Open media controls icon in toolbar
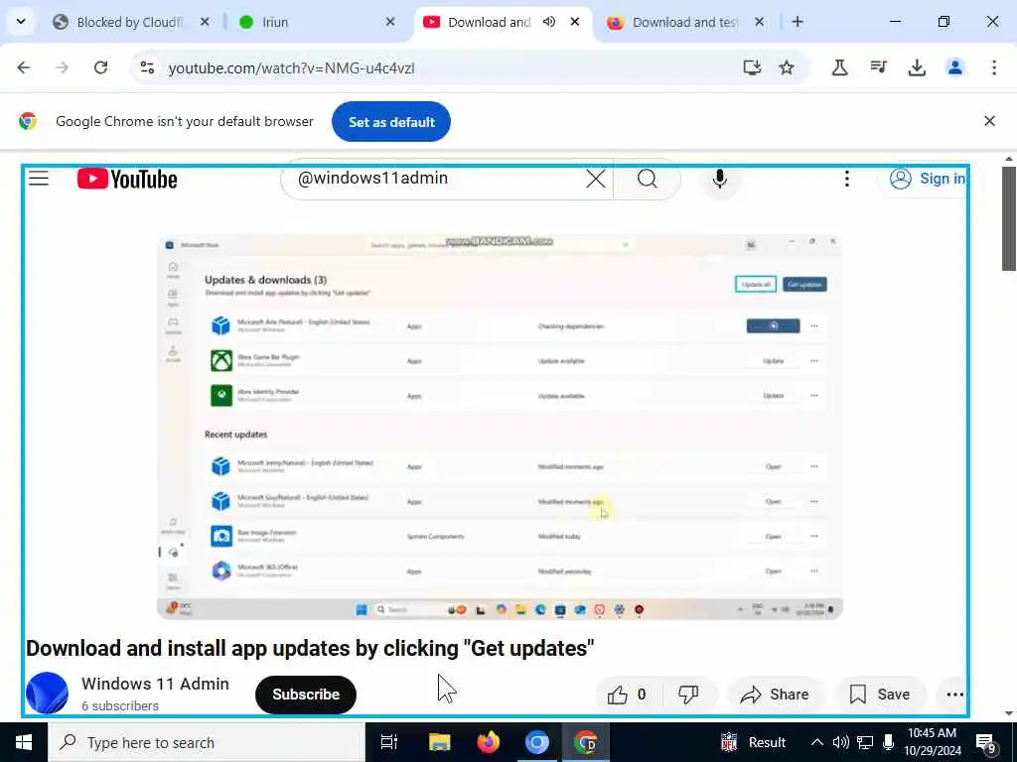The width and height of the screenshot is (1017, 762). [878, 67]
